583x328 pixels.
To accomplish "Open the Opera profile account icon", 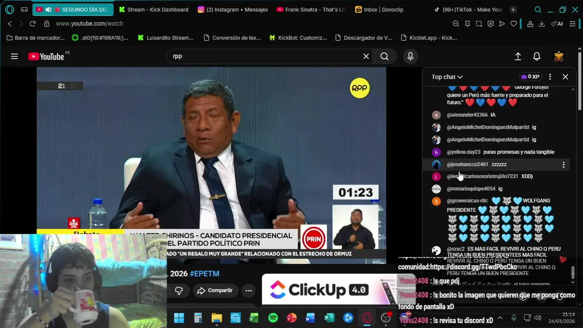I will coord(530,24).
